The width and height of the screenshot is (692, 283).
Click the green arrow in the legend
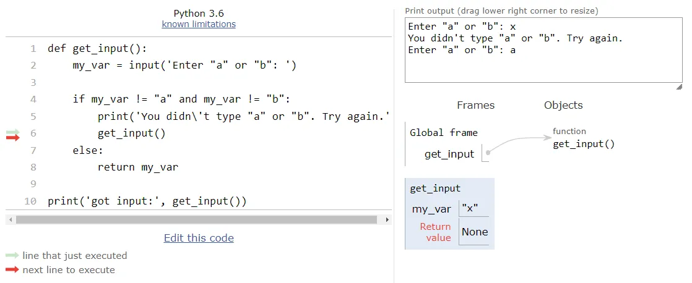(x=12, y=255)
